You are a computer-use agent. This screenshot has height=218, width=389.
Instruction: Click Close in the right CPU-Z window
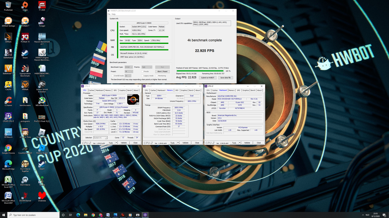click(259, 143)
